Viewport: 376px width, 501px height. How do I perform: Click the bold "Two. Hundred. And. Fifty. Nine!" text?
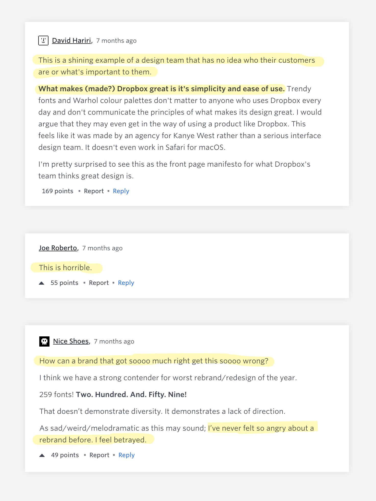point(131,394)
